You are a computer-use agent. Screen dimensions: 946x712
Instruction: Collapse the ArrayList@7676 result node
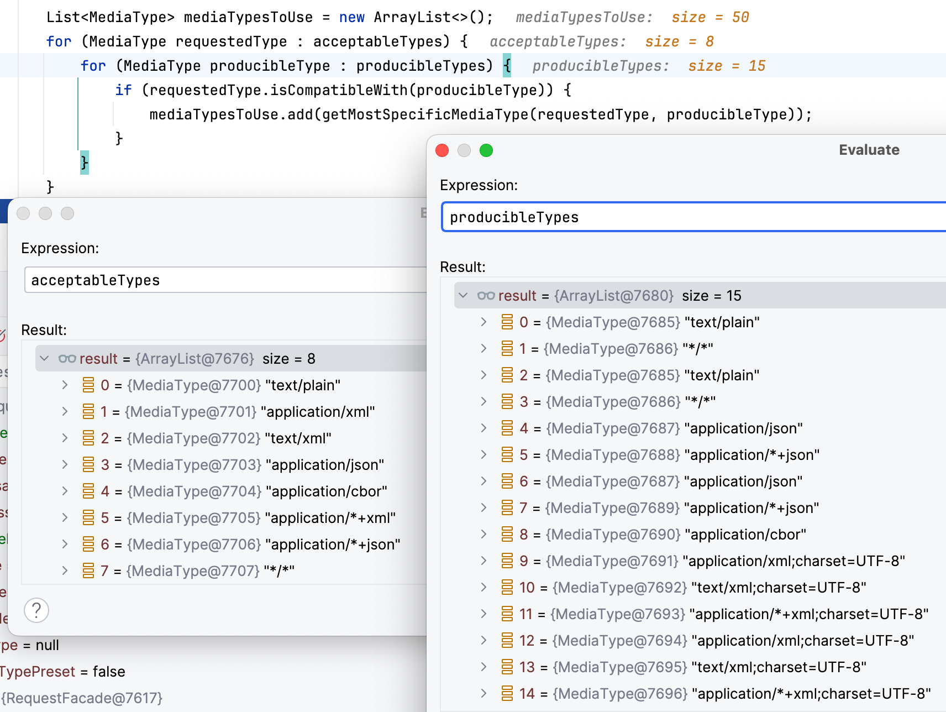(45, 359)
